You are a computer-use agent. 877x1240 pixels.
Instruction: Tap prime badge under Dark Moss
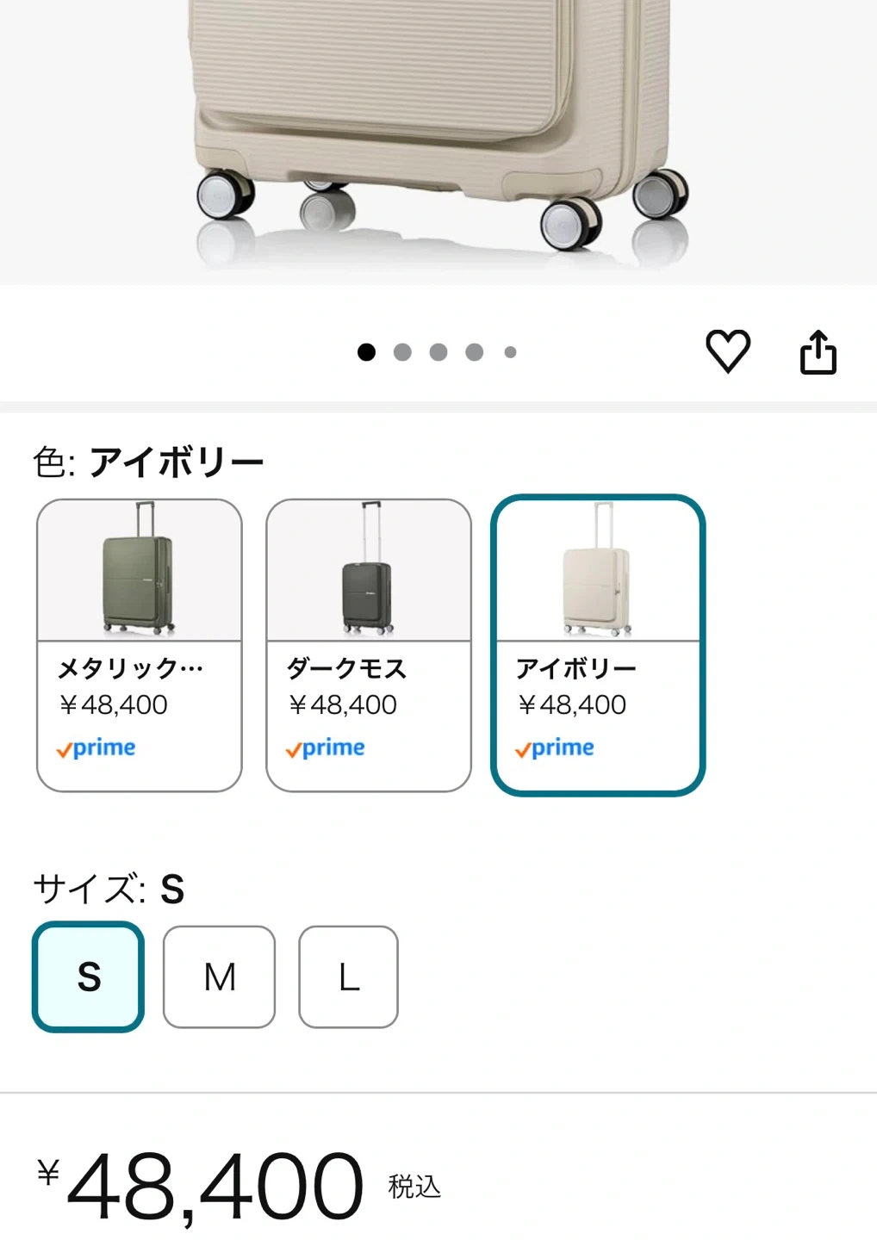(x=326, y=748)
